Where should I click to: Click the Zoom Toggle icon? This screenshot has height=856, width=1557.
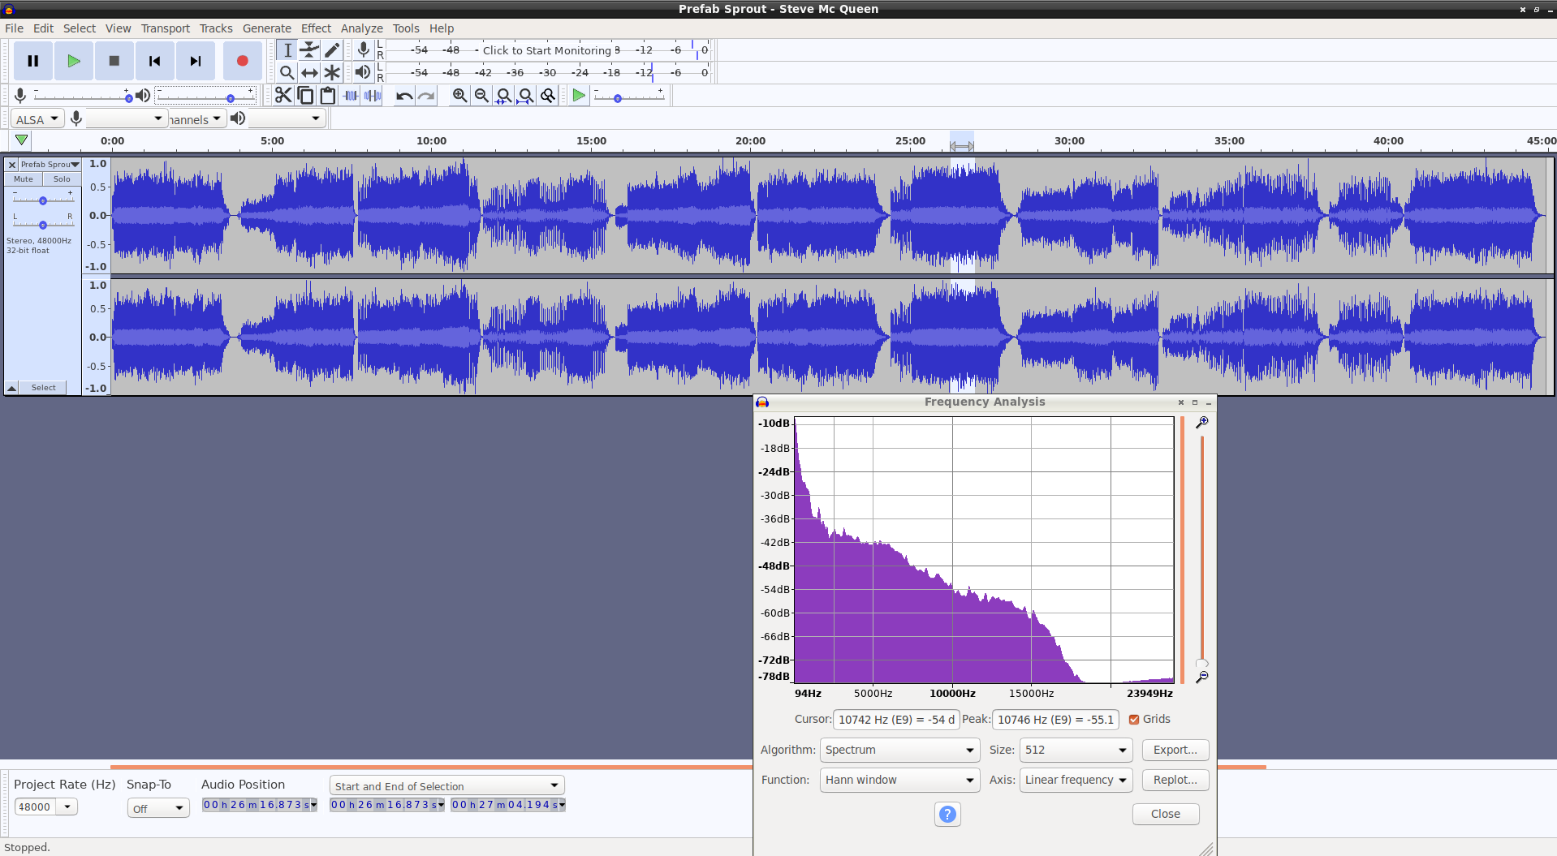tap(549, 96)
